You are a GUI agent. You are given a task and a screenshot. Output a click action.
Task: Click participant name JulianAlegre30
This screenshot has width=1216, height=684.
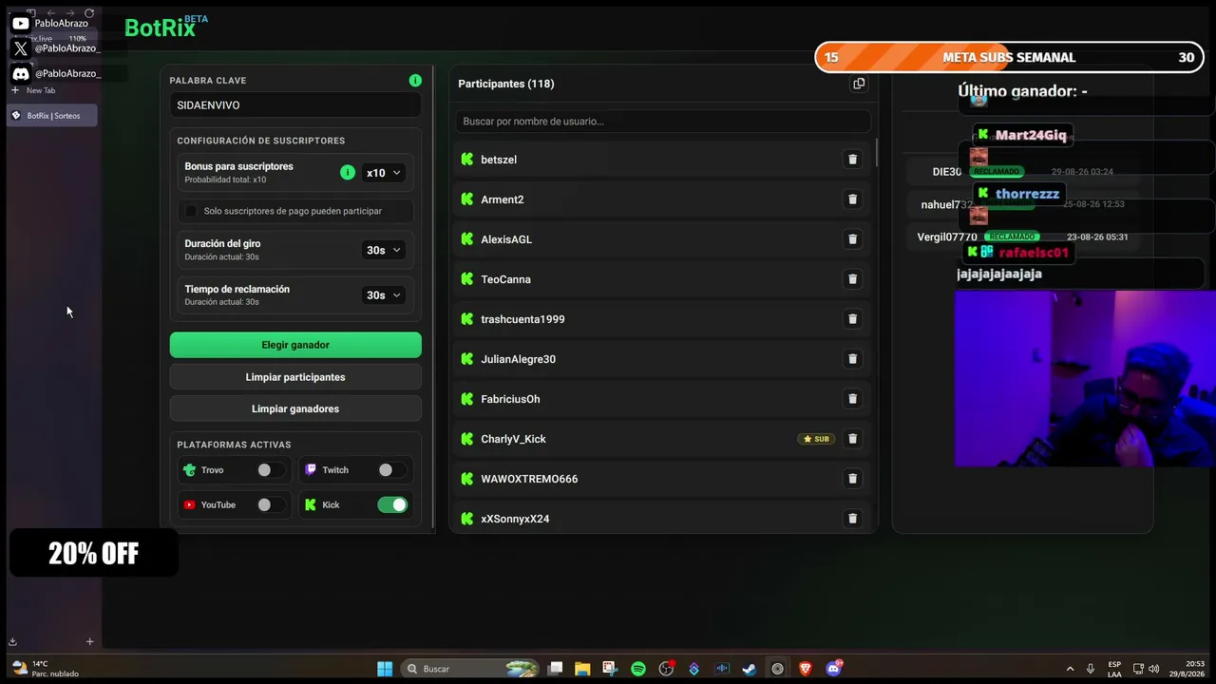[519, 359]
